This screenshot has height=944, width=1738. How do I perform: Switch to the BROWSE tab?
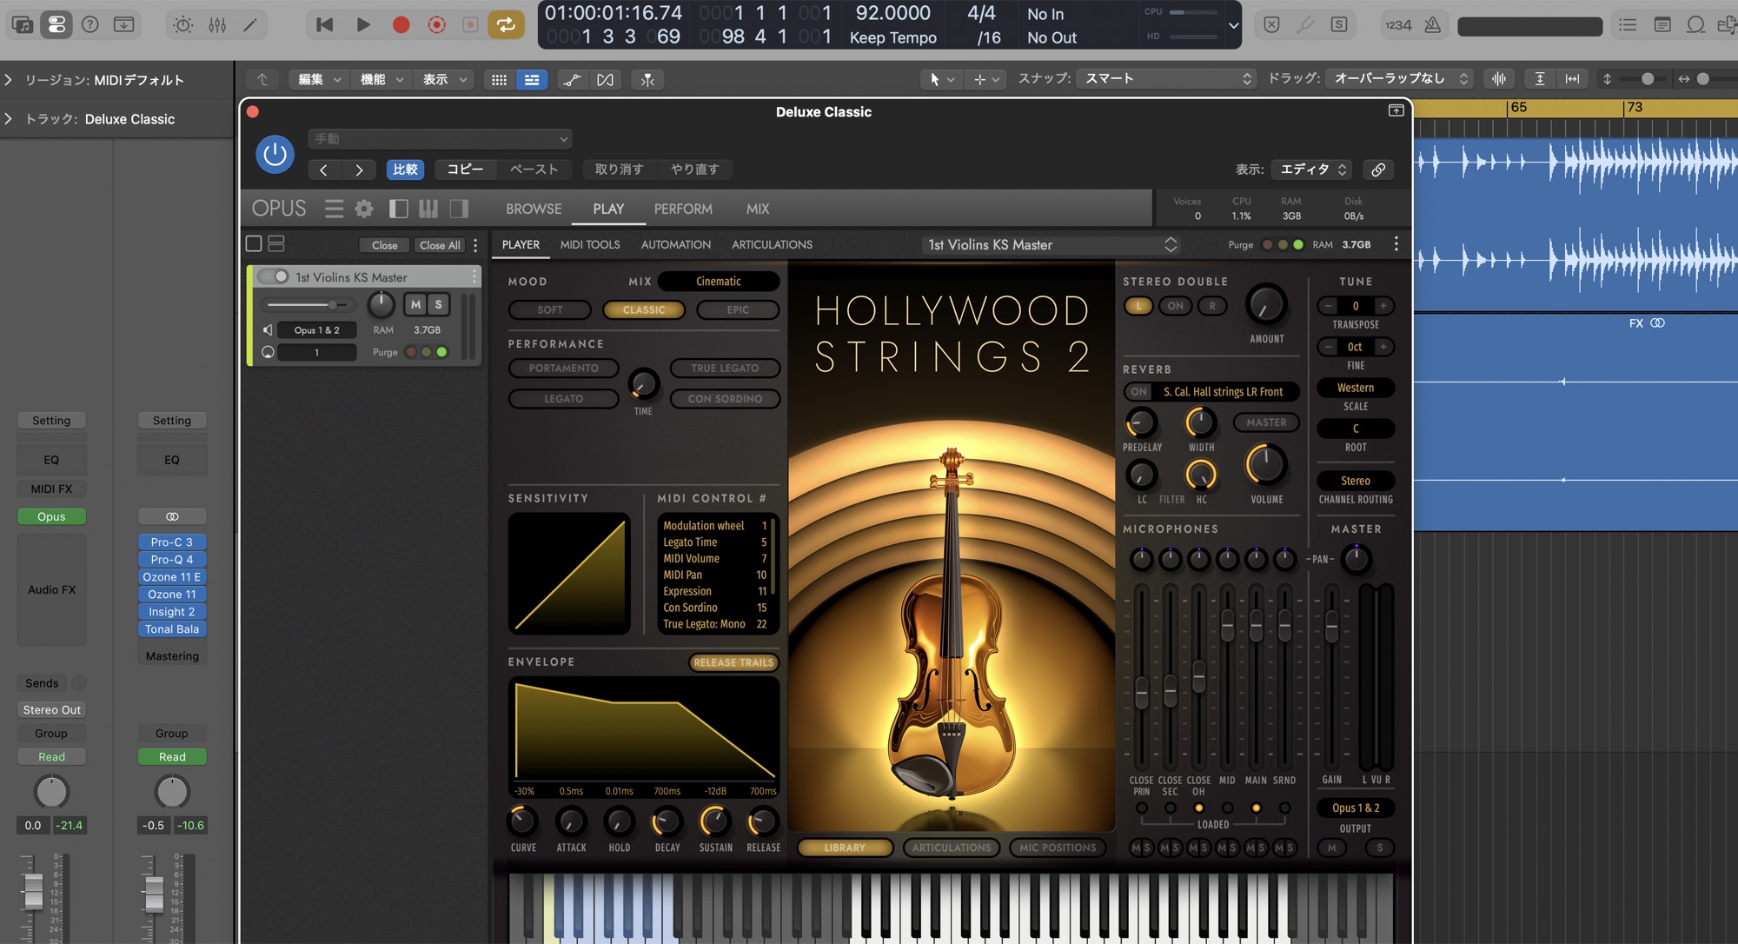[x=534, y=209]
